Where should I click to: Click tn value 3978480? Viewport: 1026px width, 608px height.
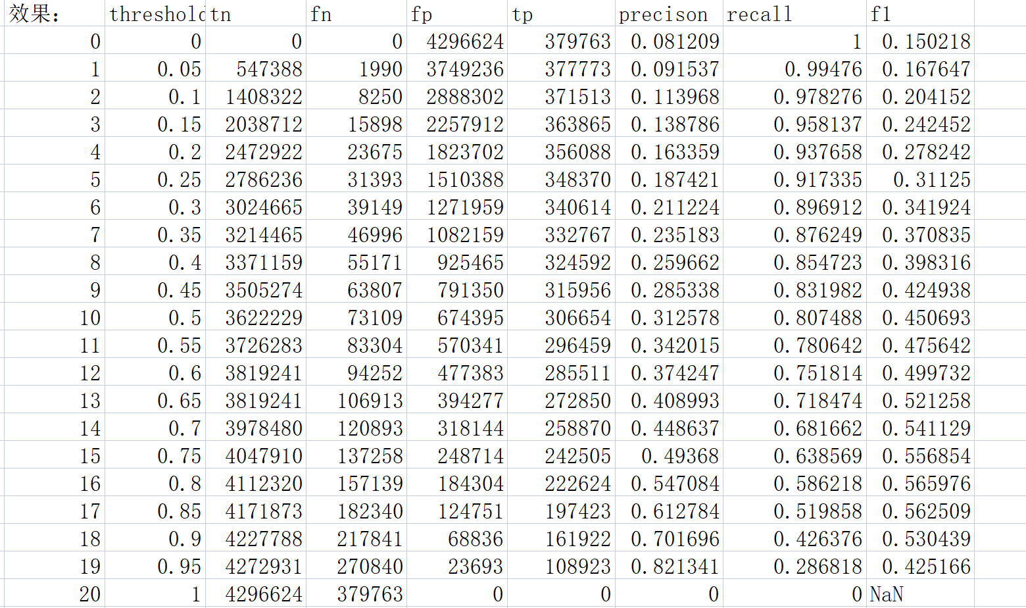(x=256, y=428)
